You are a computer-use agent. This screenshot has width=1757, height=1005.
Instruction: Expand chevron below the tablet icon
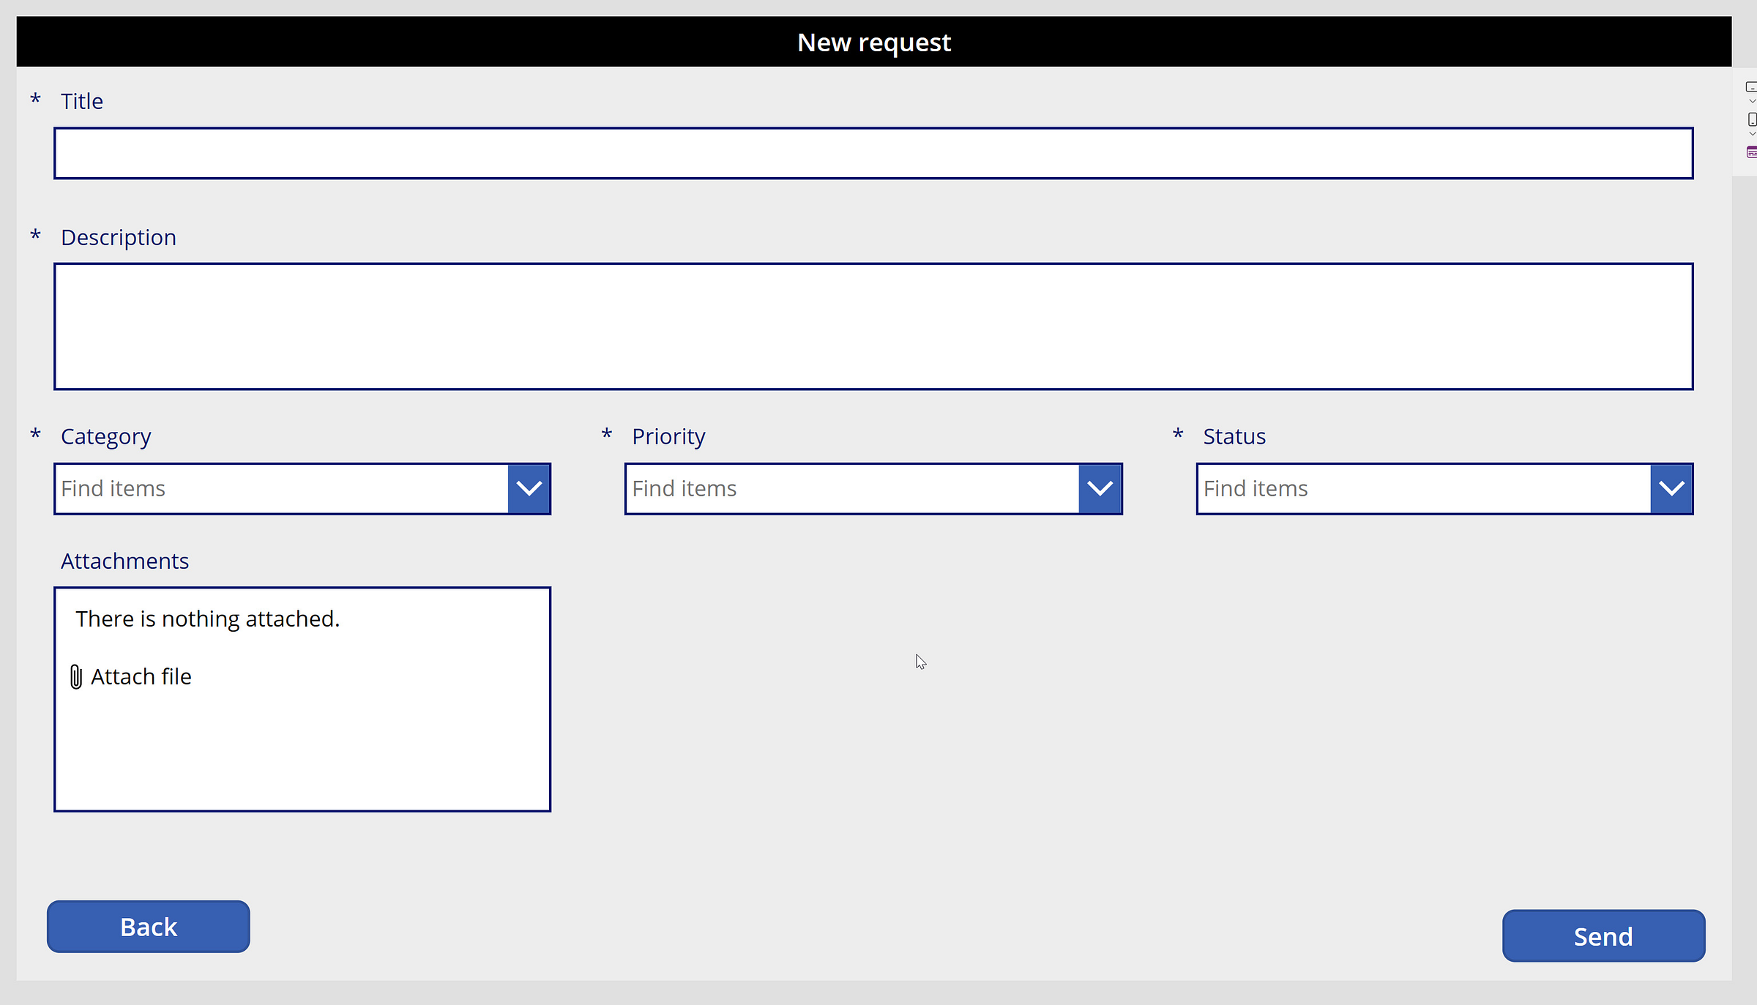coord(1752,102)
